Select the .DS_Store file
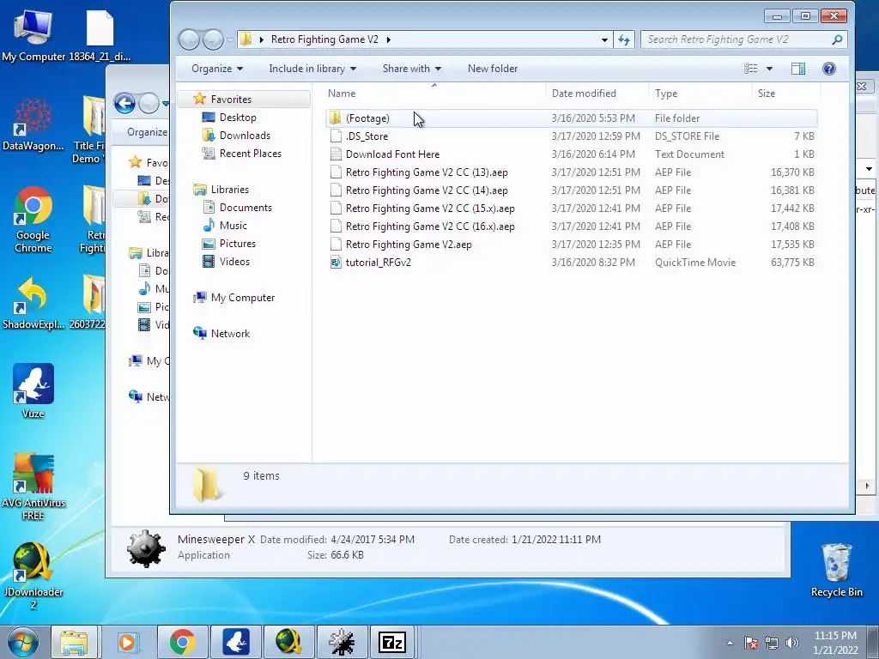 pos(571,136)
